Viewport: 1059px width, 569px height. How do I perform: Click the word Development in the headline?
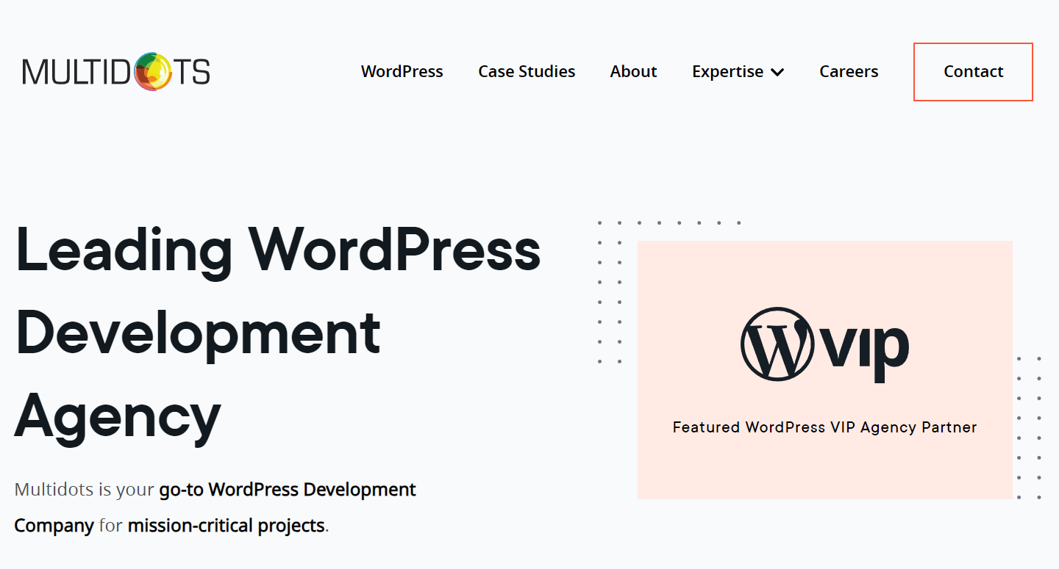(198, 333)
